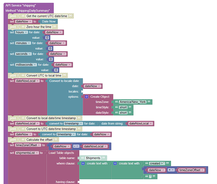Viewport: 217px width, 184px height.
Task: Click the Create Object gear icon
Action: [86, 97]
